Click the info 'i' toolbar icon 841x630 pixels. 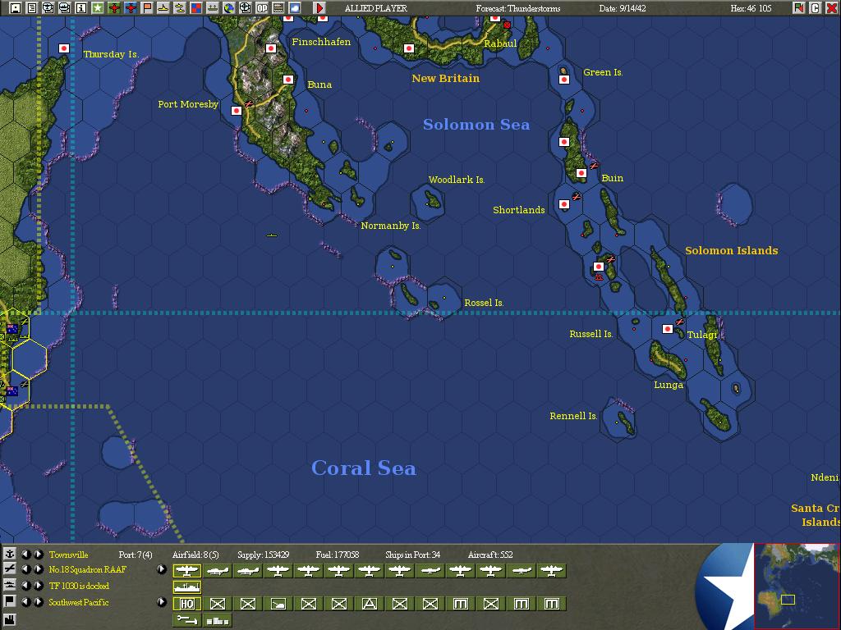(x=81, y=8)
